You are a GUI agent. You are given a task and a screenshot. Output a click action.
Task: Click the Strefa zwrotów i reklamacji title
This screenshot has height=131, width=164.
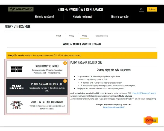pyautogui.click(x=80, y=9)
